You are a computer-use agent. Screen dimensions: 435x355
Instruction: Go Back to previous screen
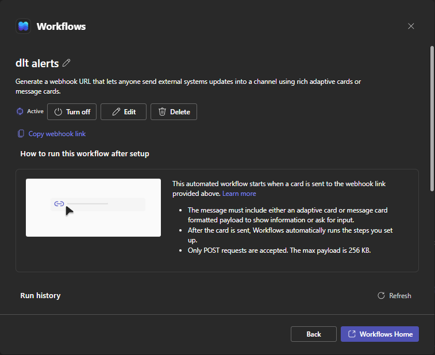[314, 334]
